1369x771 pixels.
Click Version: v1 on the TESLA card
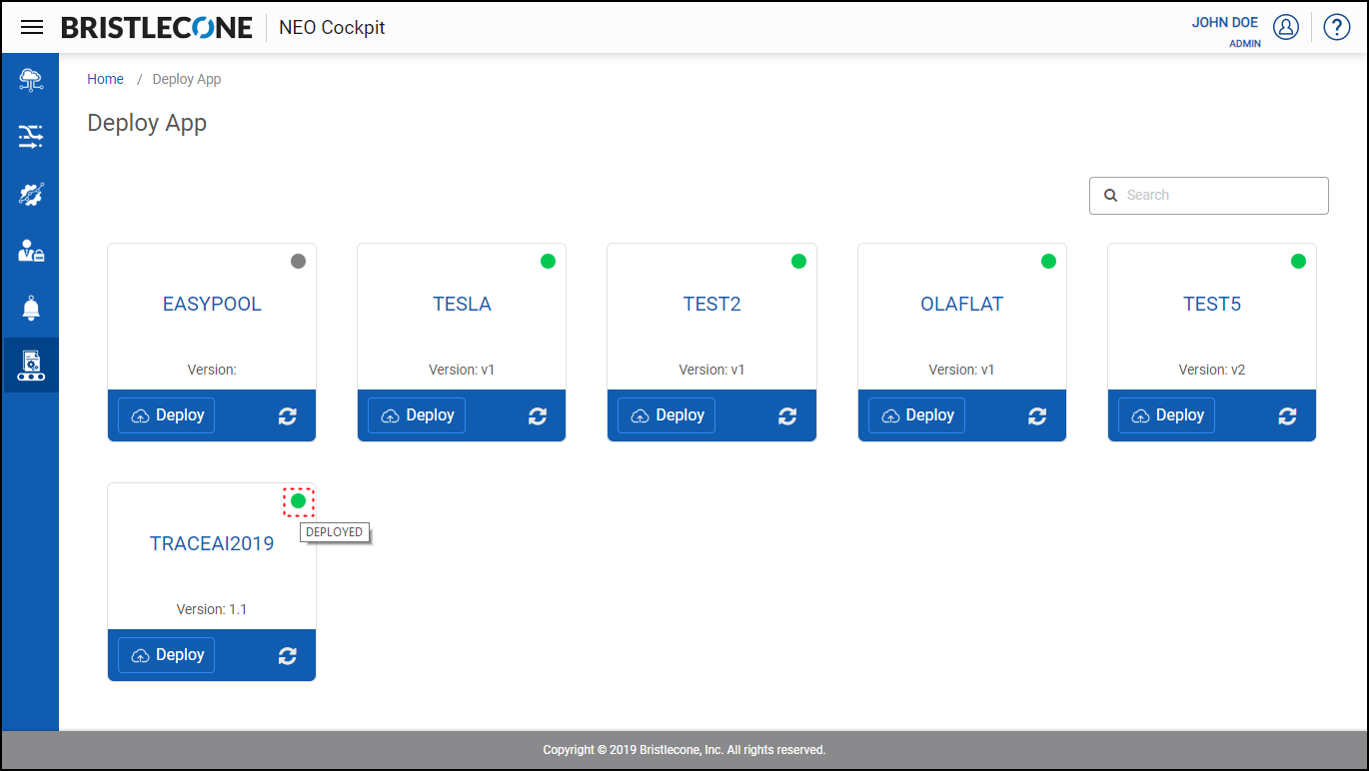462,370
